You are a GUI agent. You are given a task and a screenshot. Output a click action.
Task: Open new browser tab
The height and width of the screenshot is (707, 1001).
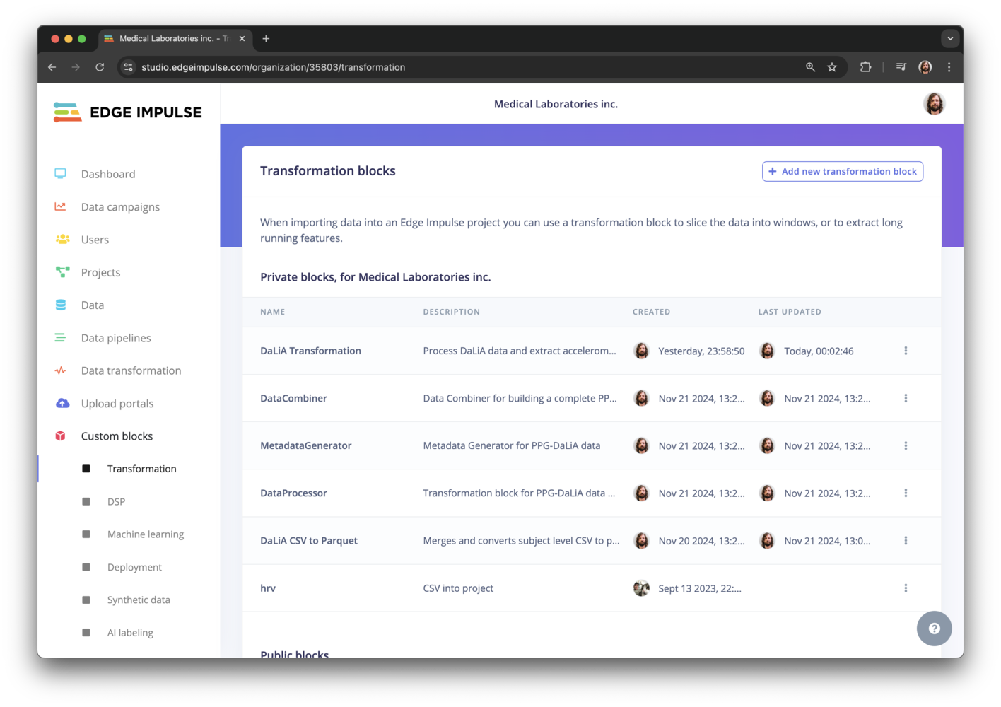click(266, 39)
